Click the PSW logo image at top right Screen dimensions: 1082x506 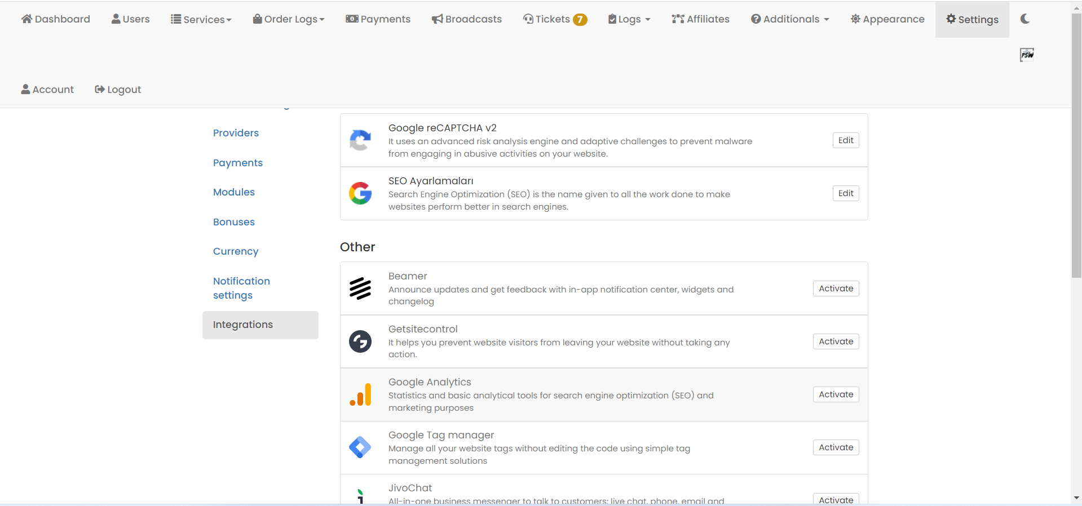(1027, 55)
